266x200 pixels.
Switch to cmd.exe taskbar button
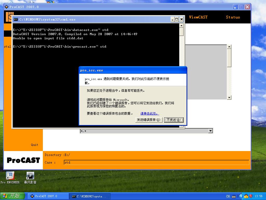[x=90, y=196]
